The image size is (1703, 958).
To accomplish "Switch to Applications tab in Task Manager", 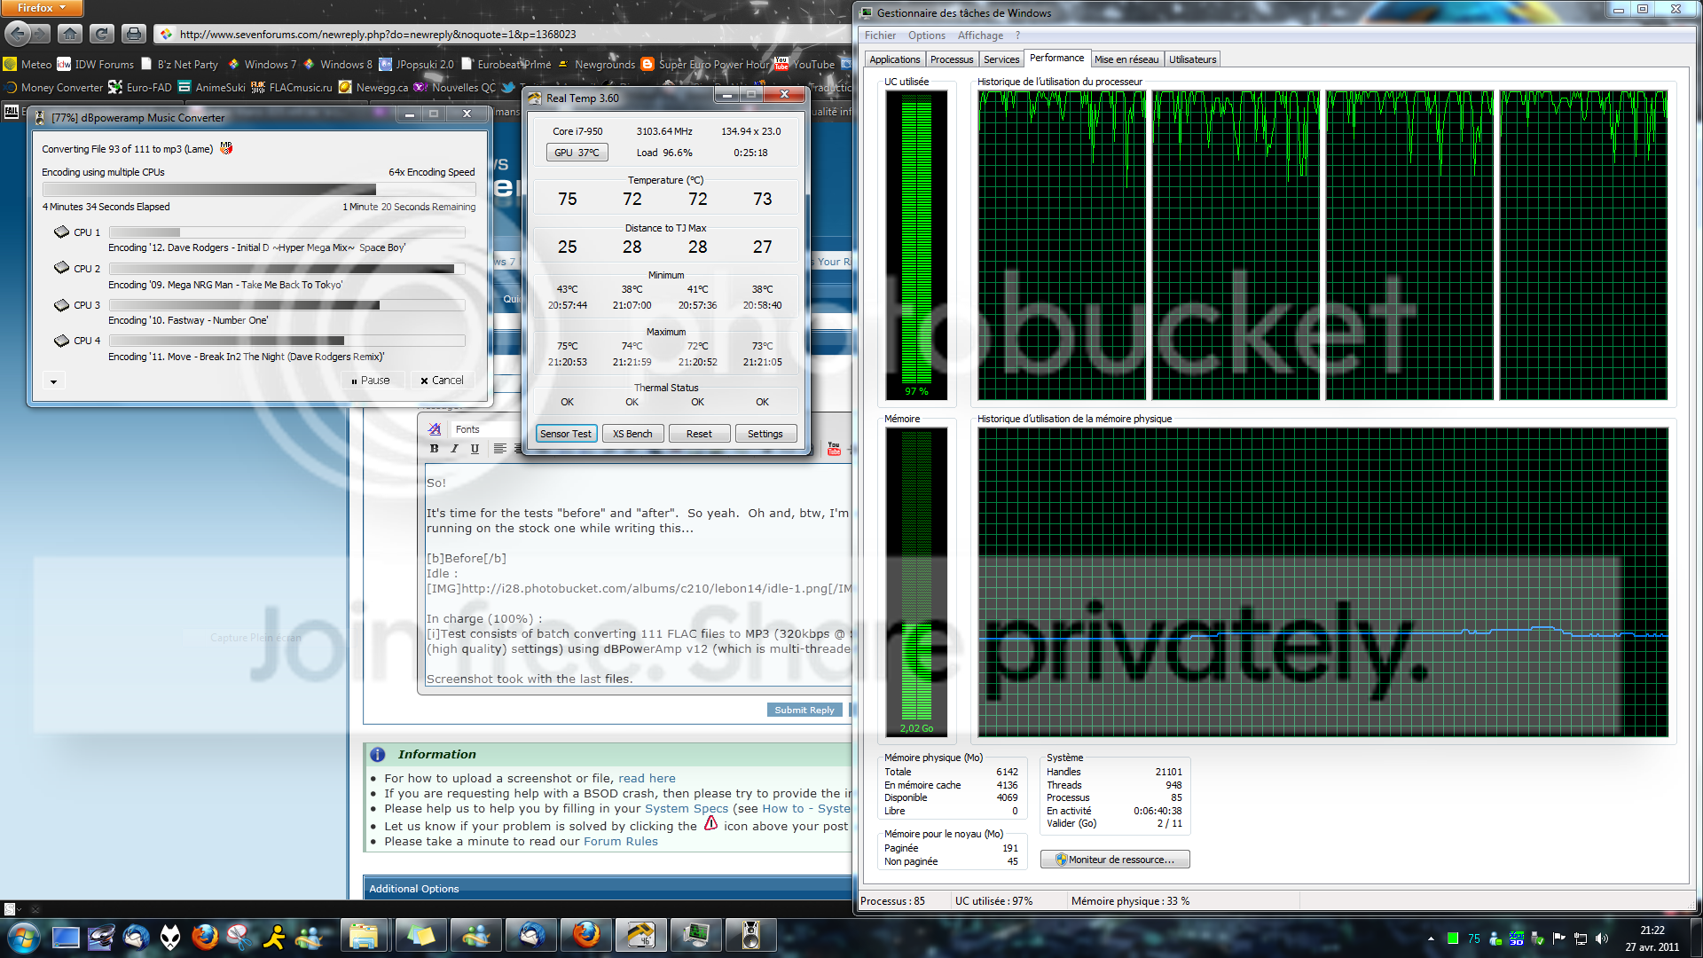I will pyautogui.click(x=895, y=59).
